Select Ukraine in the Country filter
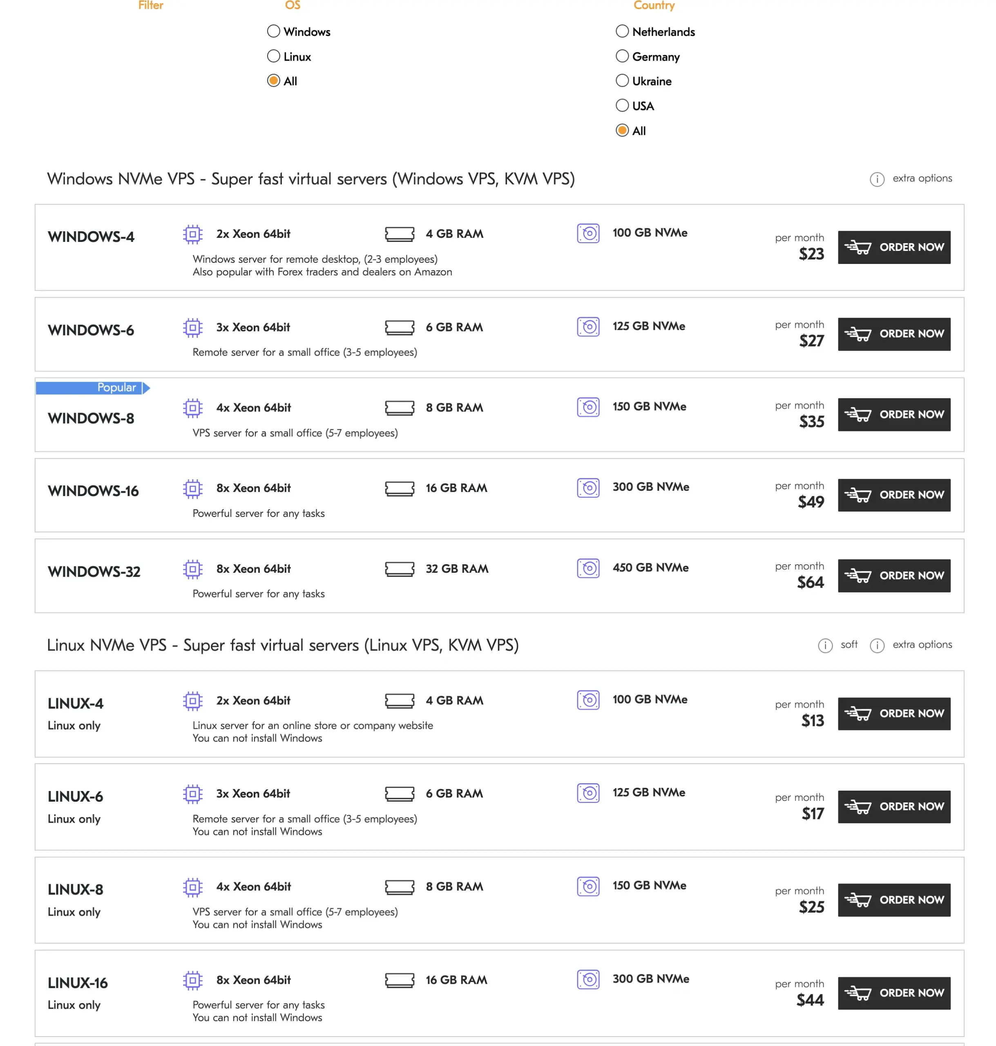Screen dimensions: 996x1046 (622, 81)
